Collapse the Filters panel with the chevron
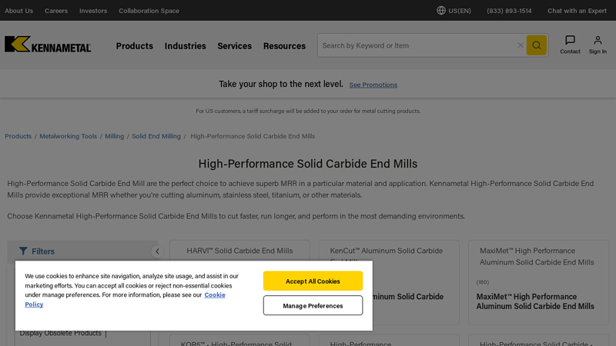 click(157, 251)
